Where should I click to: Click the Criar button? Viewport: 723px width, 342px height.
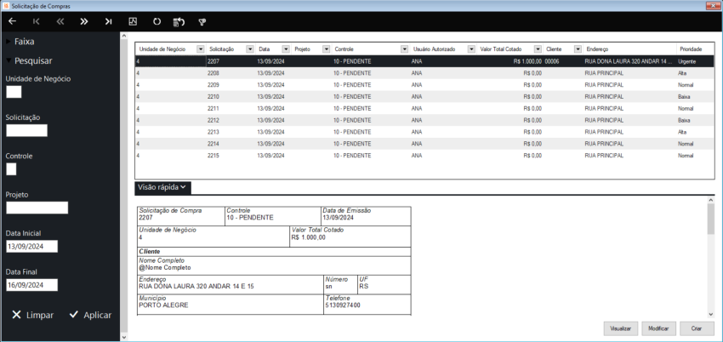[x=697, y=328]
